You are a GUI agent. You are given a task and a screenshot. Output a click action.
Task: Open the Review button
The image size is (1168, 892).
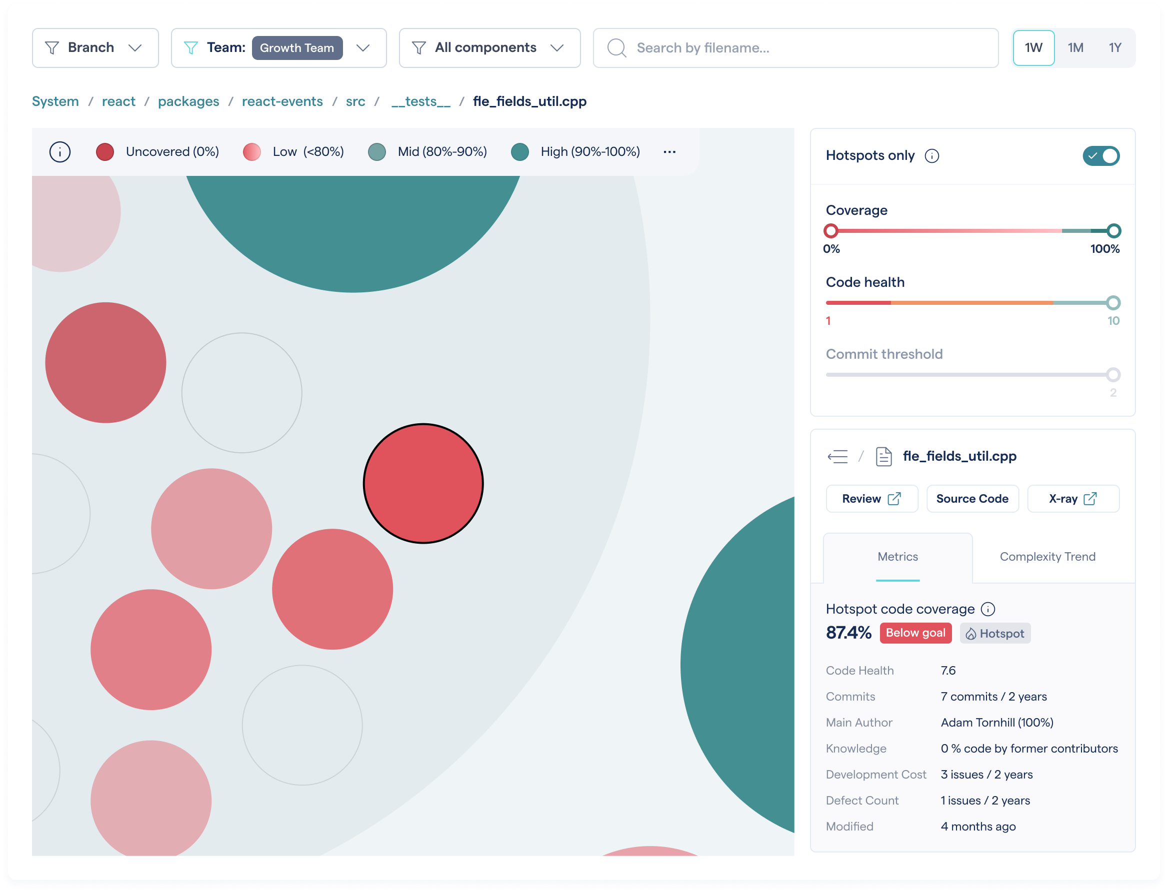coord(871,499)
